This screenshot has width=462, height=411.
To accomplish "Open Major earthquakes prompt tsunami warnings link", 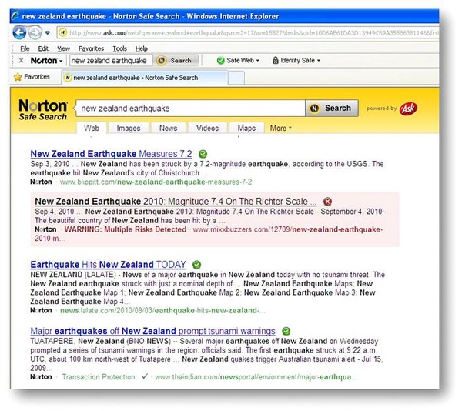I will [x=153, y=331].
